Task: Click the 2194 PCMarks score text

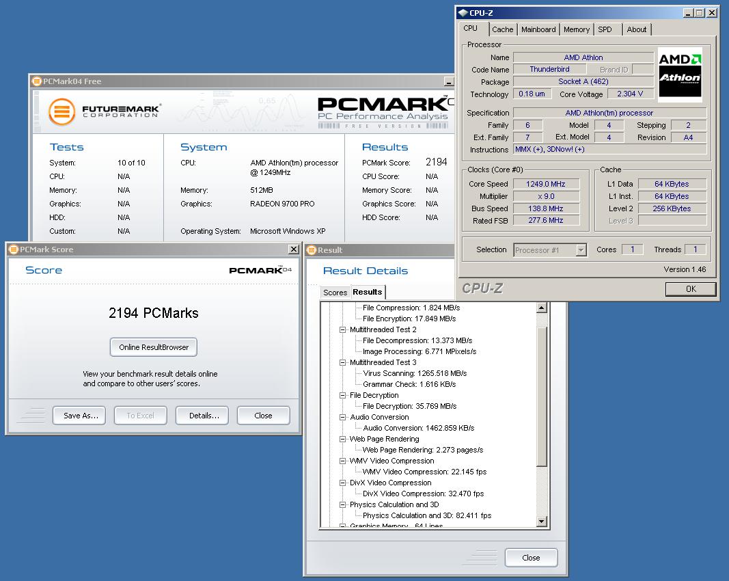Action: click(x=154, y=312)
